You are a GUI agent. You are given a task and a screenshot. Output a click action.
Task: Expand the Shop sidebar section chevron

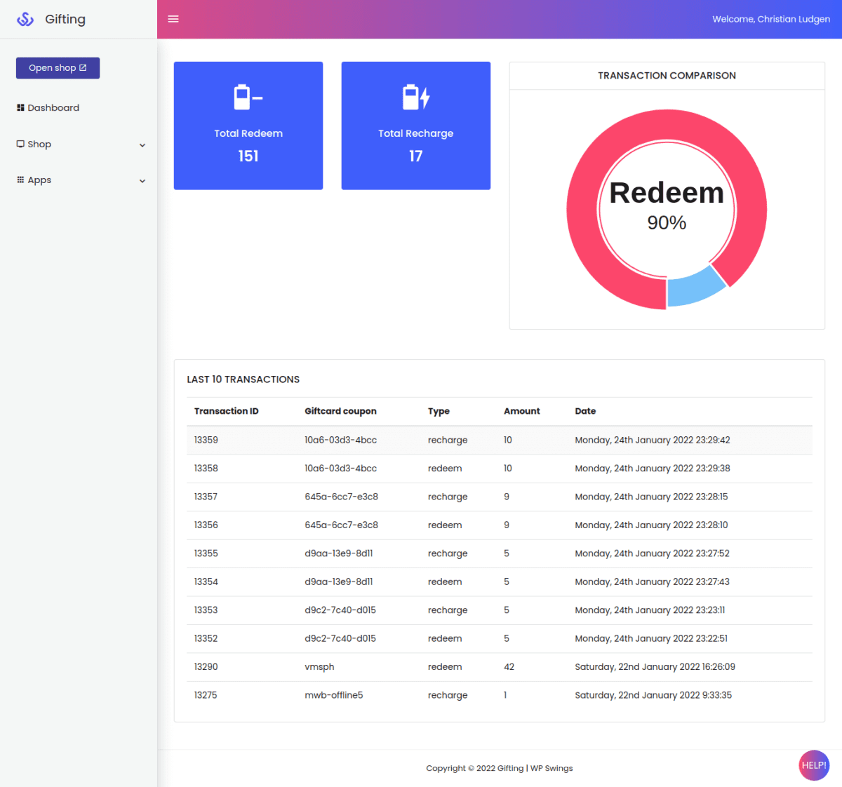click(142, 144)
